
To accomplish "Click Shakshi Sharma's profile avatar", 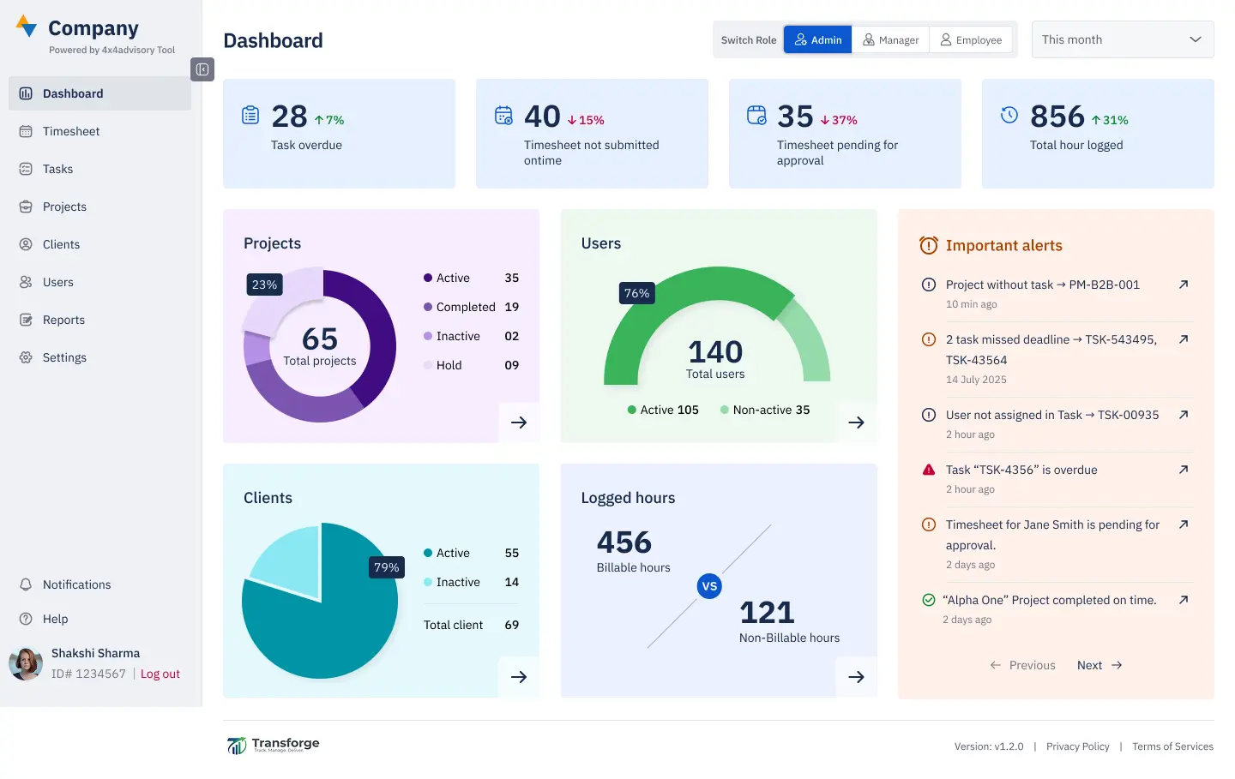I will [x=26, y=663].
